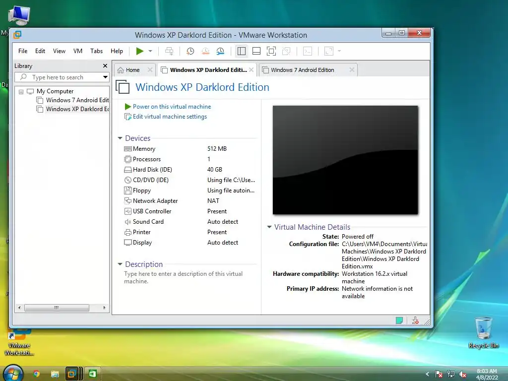This screenshot has width=508, height=381.
Task: Collapse the My Computer tree node
Action: tap(21, 92)
